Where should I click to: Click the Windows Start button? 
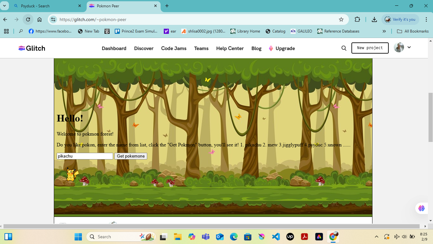coord(78,237)
